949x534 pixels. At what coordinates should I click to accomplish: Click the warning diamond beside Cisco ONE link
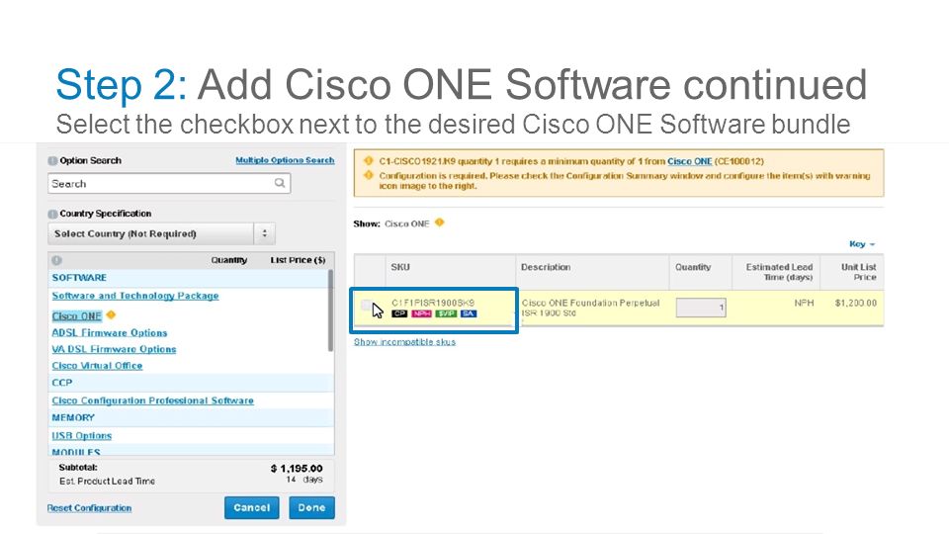(x=111, y=314)
